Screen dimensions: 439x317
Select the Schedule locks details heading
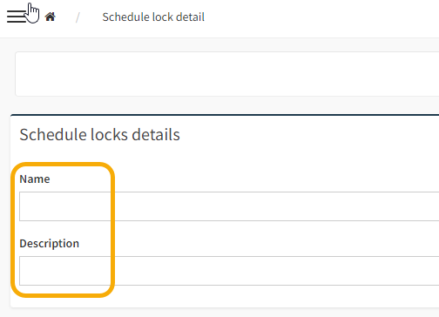[99, 135]
